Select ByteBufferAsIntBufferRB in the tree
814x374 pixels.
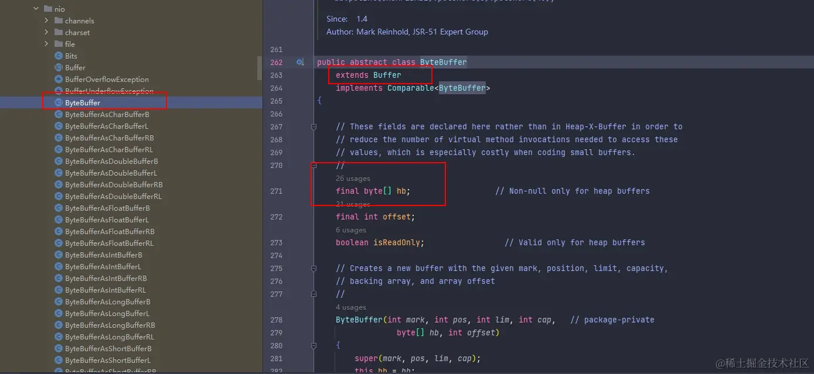coord(106,278)
